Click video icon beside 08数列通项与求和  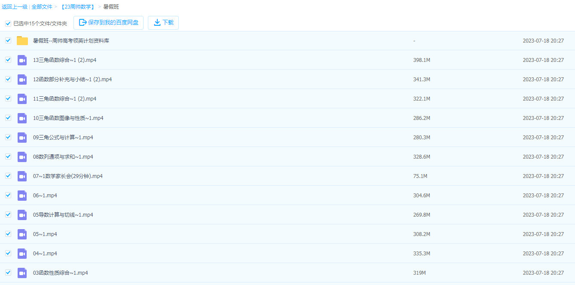click(x=22, y=157)
